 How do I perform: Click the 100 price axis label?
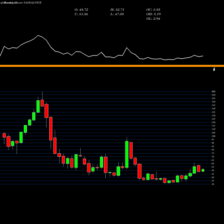click(213, 136)
